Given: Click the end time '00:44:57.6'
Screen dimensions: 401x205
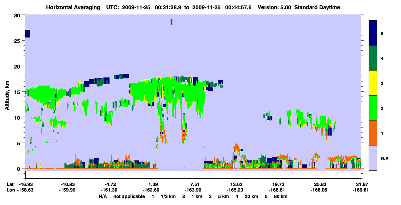Looking at the screenshot, I should [x=239, y=7].
